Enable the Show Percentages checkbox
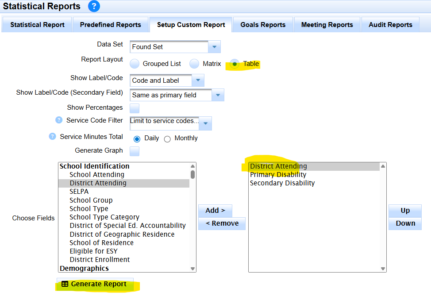The width and height of the screenshot is (431, 296). (x=135, y=108)
